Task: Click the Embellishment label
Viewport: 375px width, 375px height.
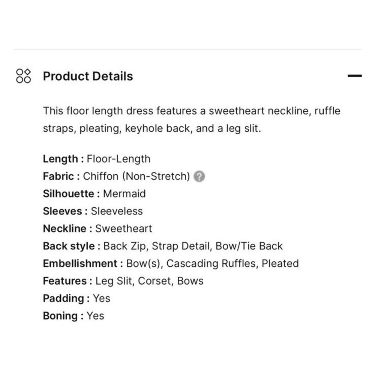Action: point(80,263)
